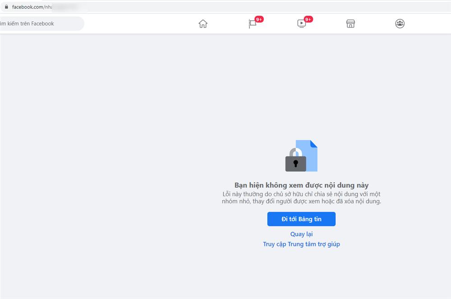451x299 pixels.
Task: Select the Pages flag icon
Action: [253, 24]
